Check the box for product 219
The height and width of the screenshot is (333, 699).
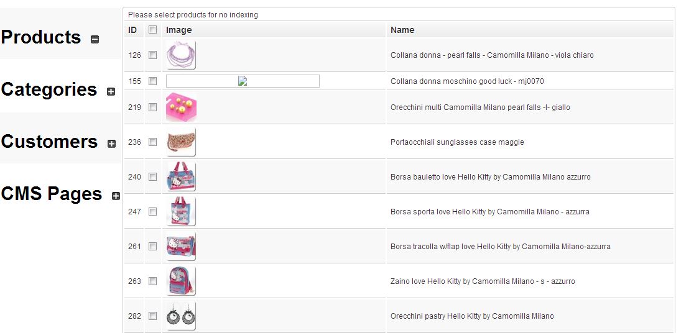153,107
